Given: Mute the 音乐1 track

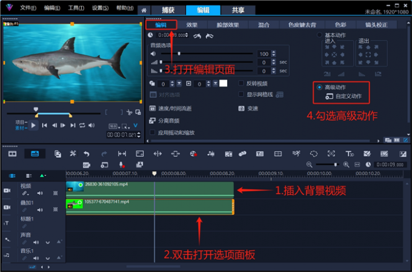Looking at the screenshot, I should point(36,258).
